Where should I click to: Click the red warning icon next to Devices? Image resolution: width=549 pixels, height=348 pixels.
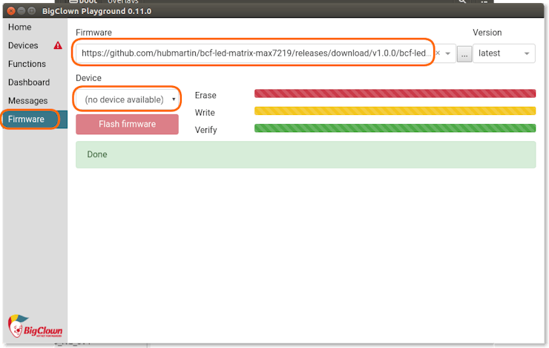58,45
